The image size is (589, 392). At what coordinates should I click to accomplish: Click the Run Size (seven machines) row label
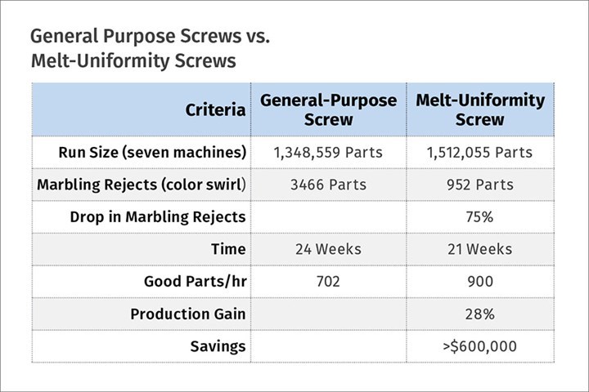[x=152, y=152]
